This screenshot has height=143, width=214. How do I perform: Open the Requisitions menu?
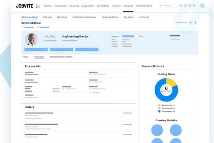[88, 6]
